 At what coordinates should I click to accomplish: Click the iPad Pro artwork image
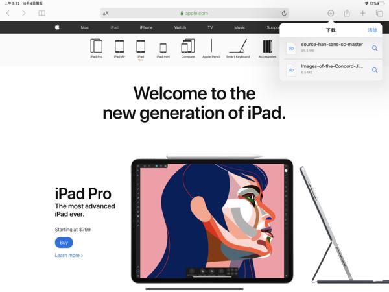(x=212, y=221)
